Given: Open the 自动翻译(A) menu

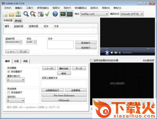Looking at the screenshot, I should 81,8.
